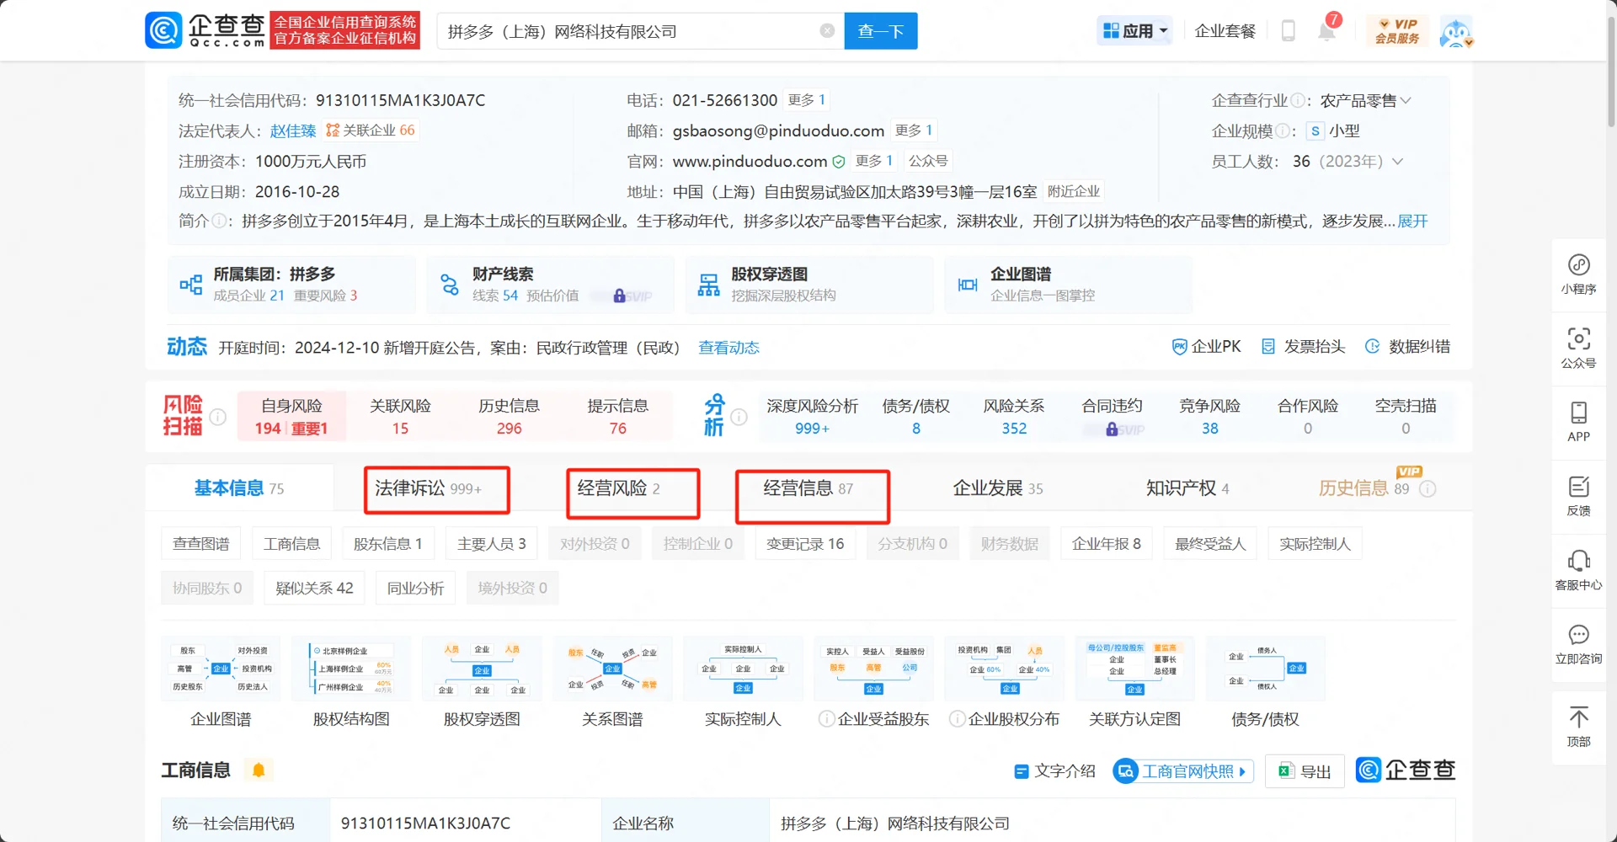Click the Qcc.com logo
Image resolution: width=1617 pixels, height=842 pixels.
(x=205, y=30)
